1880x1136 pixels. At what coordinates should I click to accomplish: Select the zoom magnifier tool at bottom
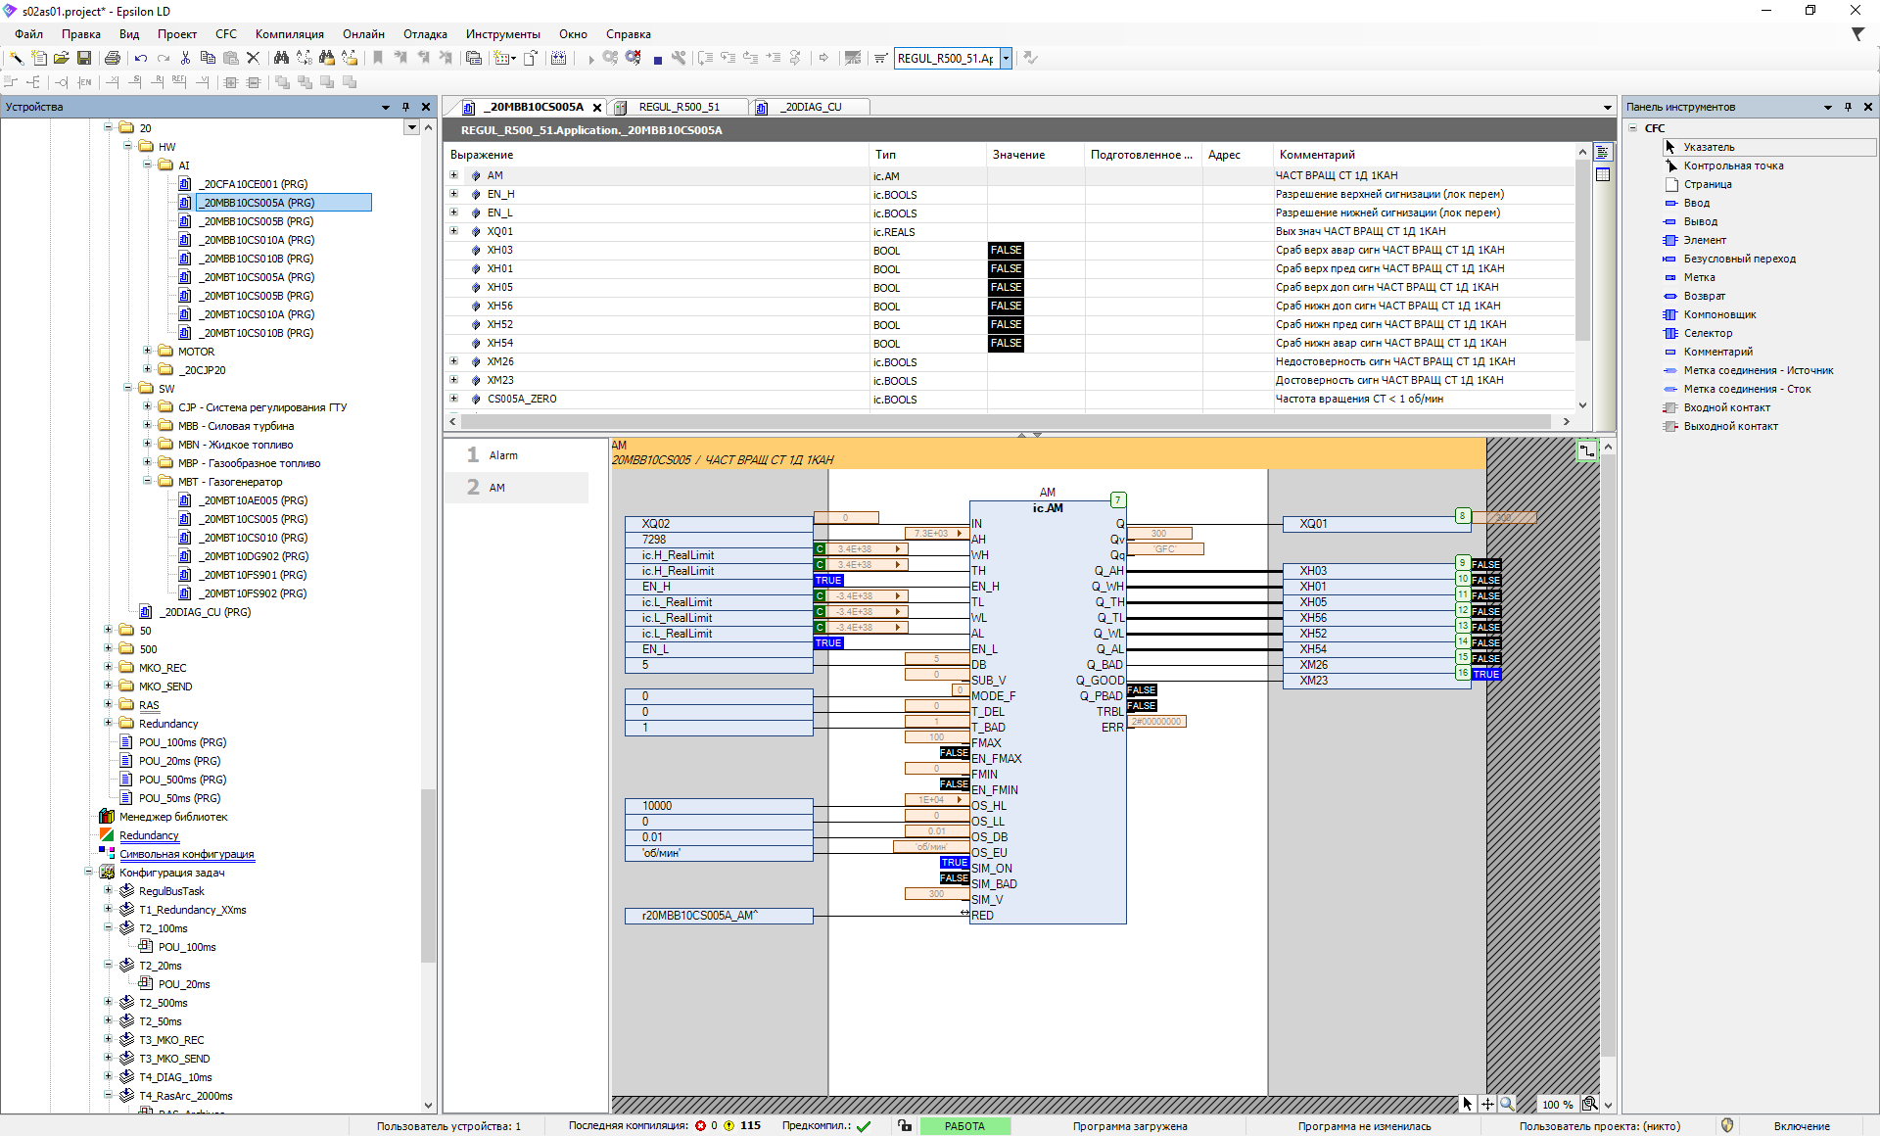(x=1507, y=1104)
